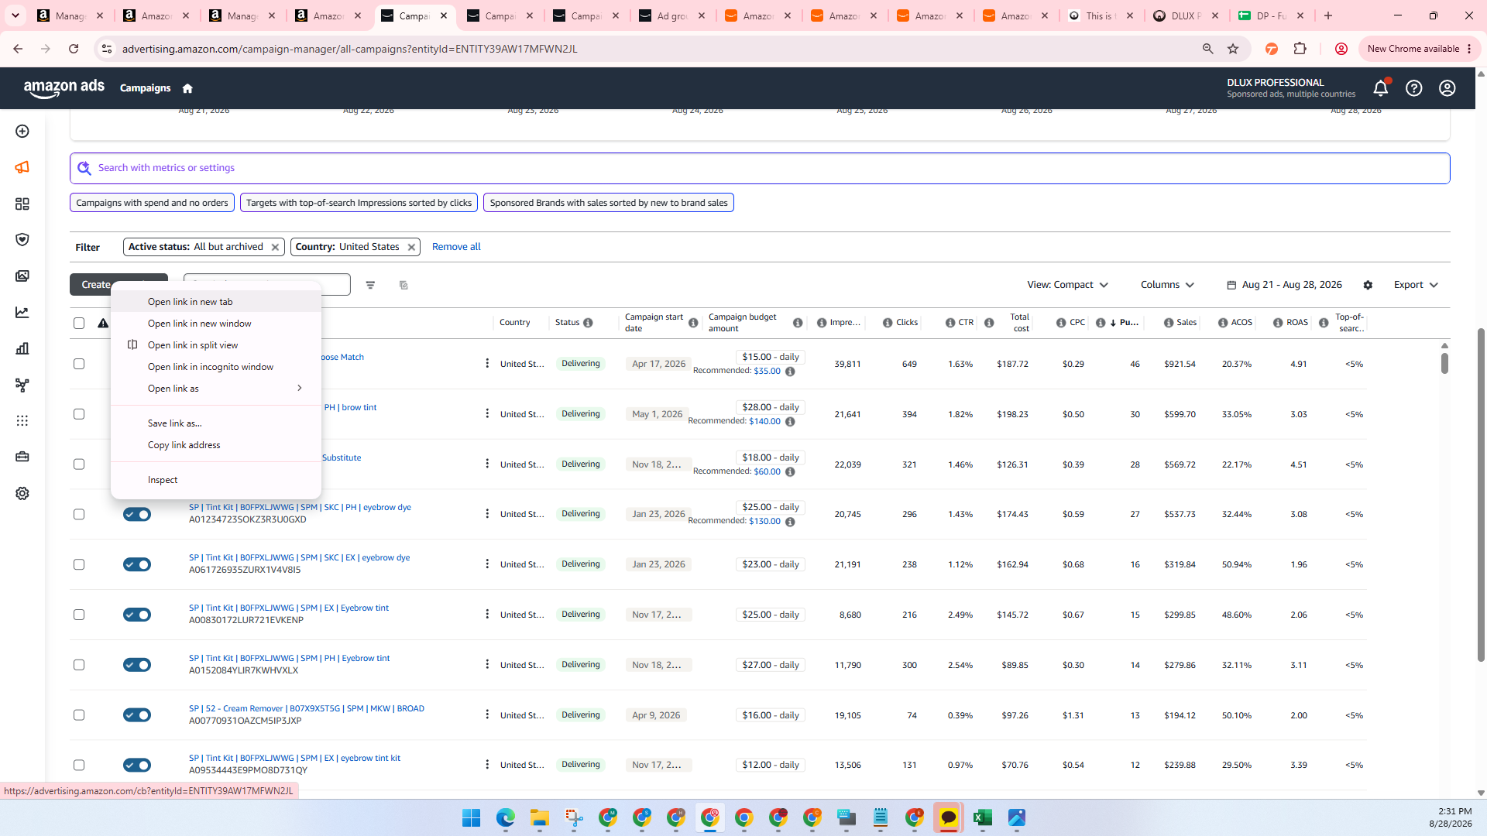Open the help question mark icon
This screenshot has height=836, width=1487.
click(1414, 88)
